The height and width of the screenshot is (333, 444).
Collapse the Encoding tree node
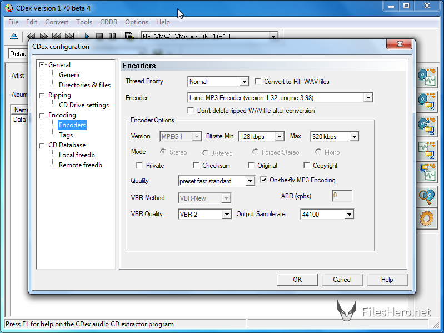click(x=42, y=116)
